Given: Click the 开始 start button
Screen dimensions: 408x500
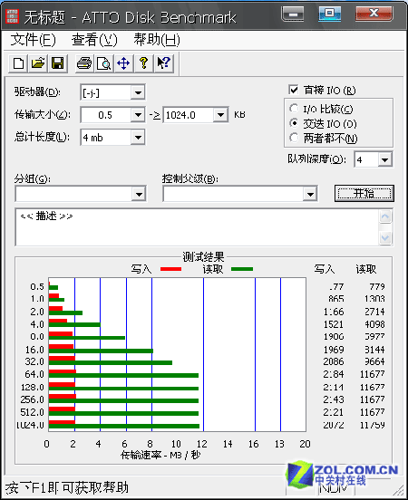Looking at the screenshot, I should [x=364, y=193].
